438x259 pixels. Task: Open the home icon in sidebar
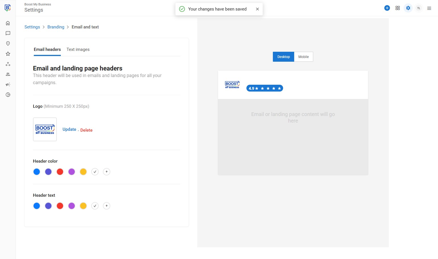click(x=8, y=23)
